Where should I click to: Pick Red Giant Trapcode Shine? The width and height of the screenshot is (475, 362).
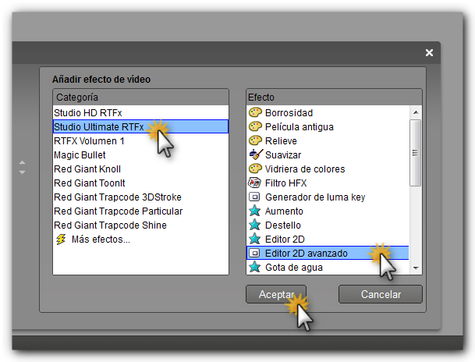click(140, 225)
